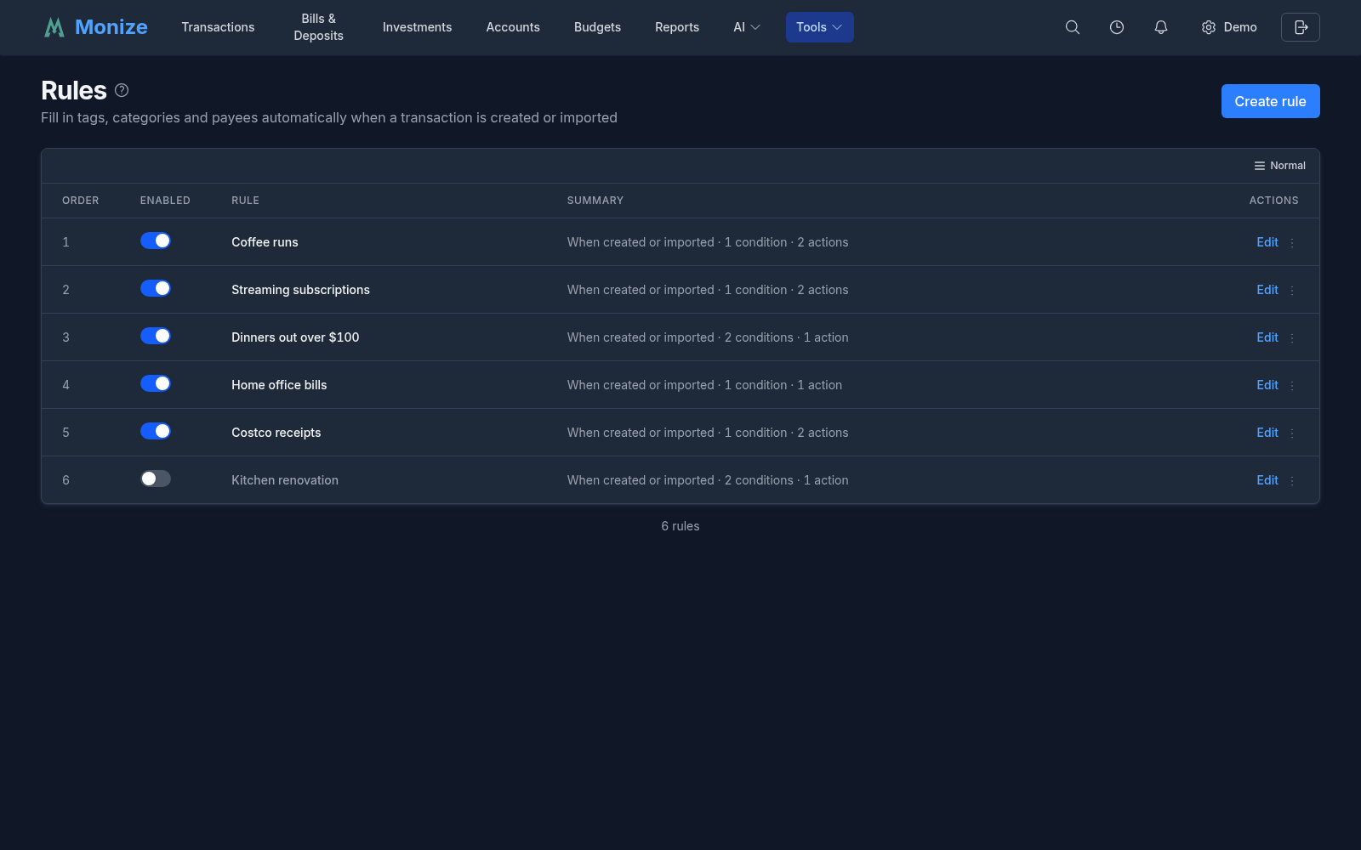Screen dimensions: 1361x850
Task: Click the logout icon button
Action: 1301,27
